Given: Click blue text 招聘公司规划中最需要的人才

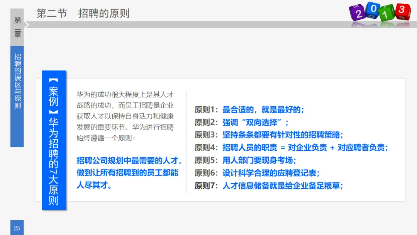Looking at the screenshot, I should (x=129, y=160).
